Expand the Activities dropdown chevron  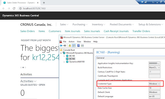[x=35, y=81]
